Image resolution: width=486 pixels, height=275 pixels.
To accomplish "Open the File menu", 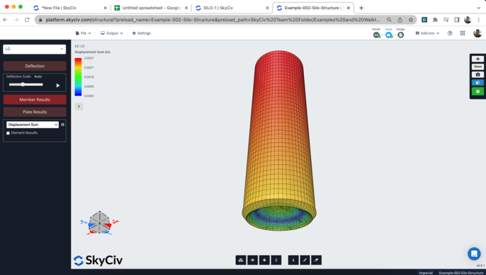I will tap(84, 33).
